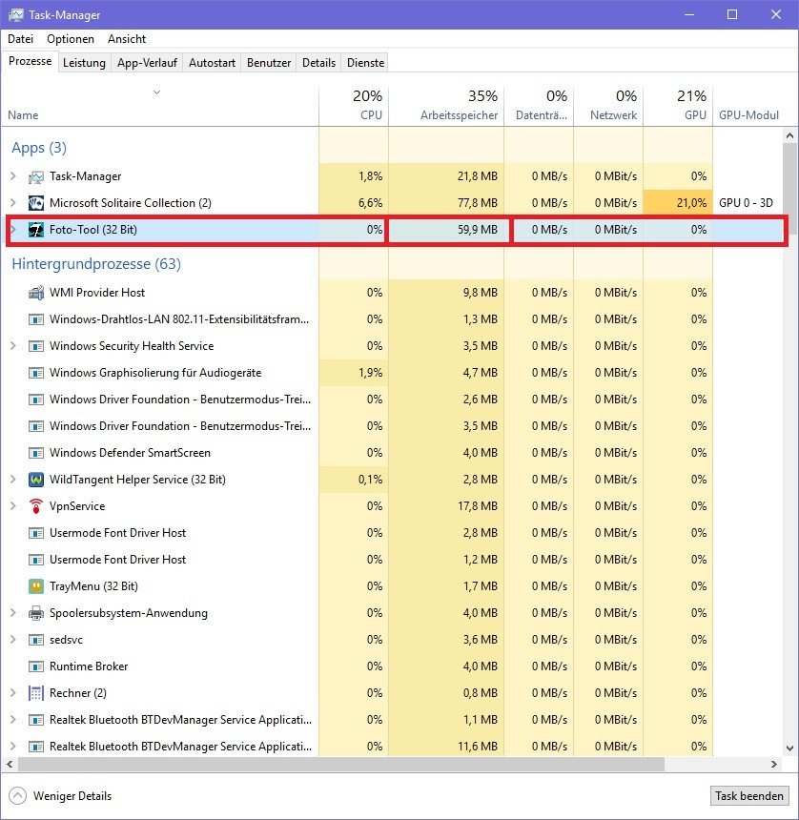Image resolution: width=799 pixels, height=820 pixels.
Task: Expand the sedsvc row
Action: point(13,639)
